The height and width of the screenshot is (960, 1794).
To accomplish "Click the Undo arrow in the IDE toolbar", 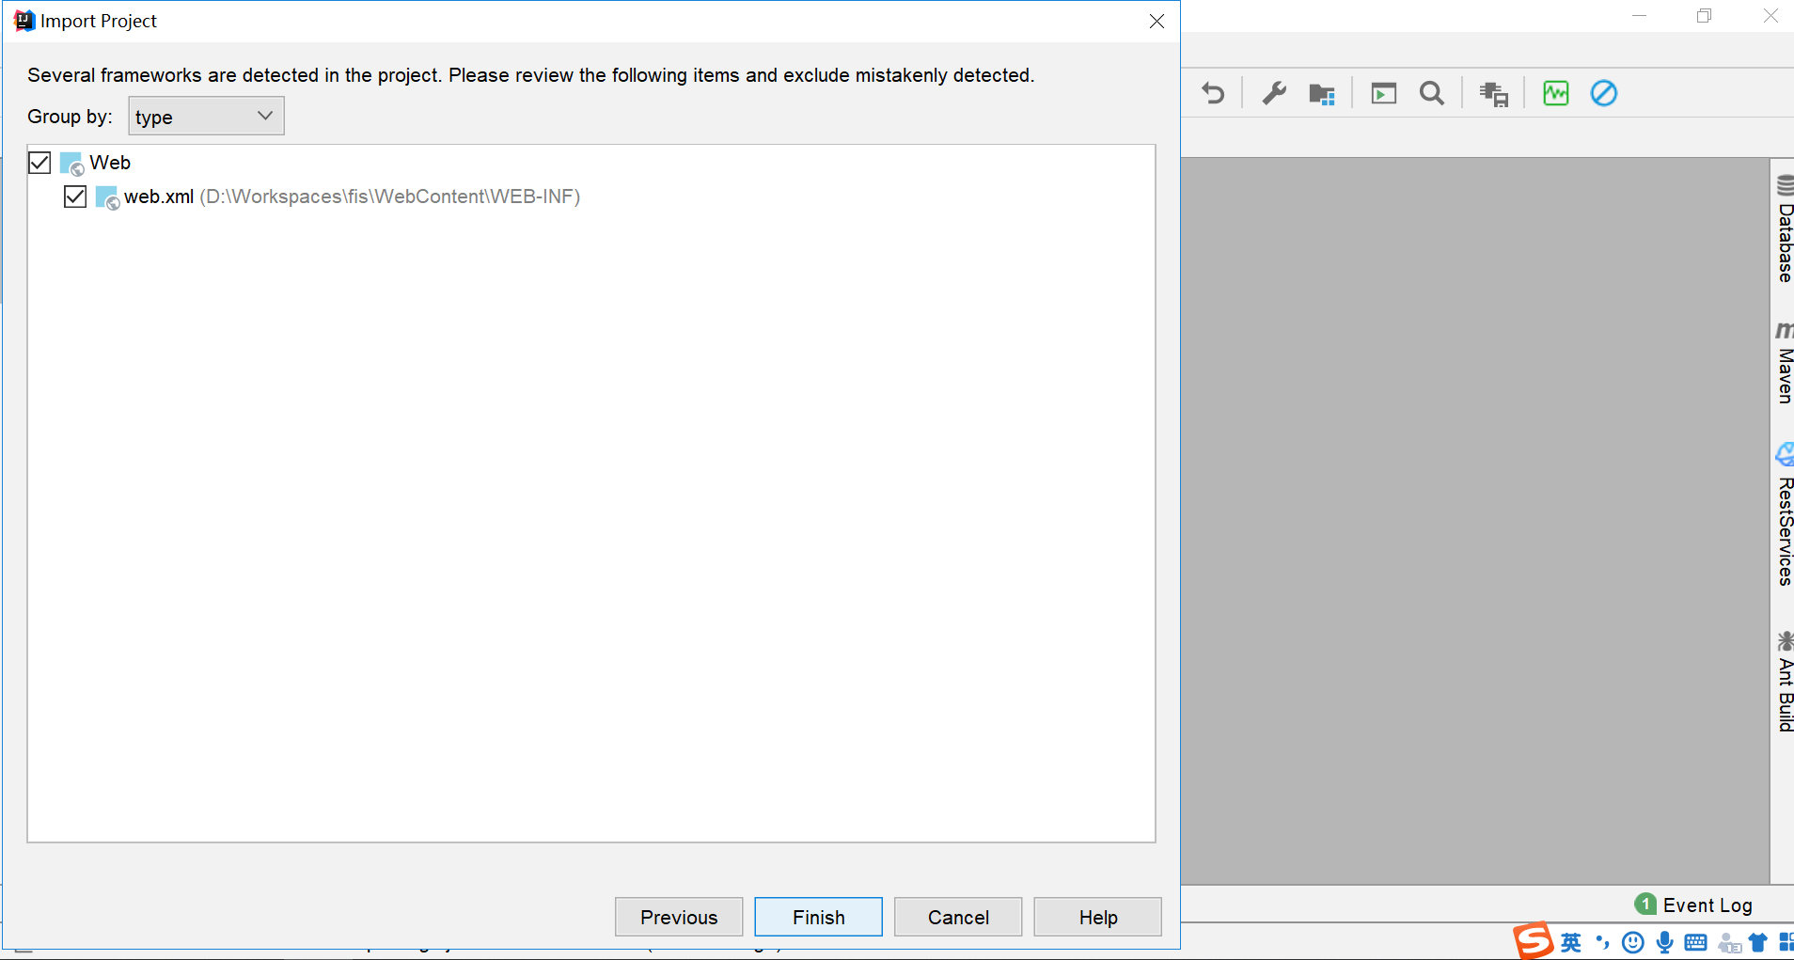I will [1213, 93].
